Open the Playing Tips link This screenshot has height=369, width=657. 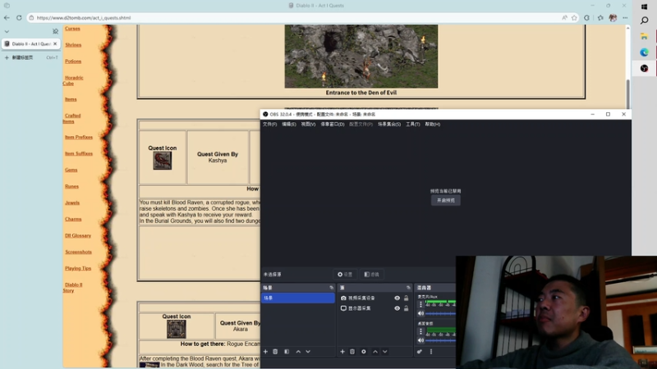(78, 269)
